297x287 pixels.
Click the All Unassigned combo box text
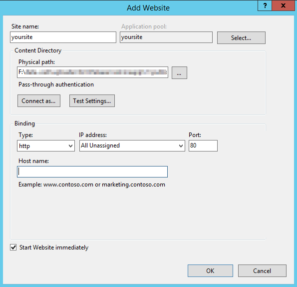pyautogui.click(x=100, y=145)
